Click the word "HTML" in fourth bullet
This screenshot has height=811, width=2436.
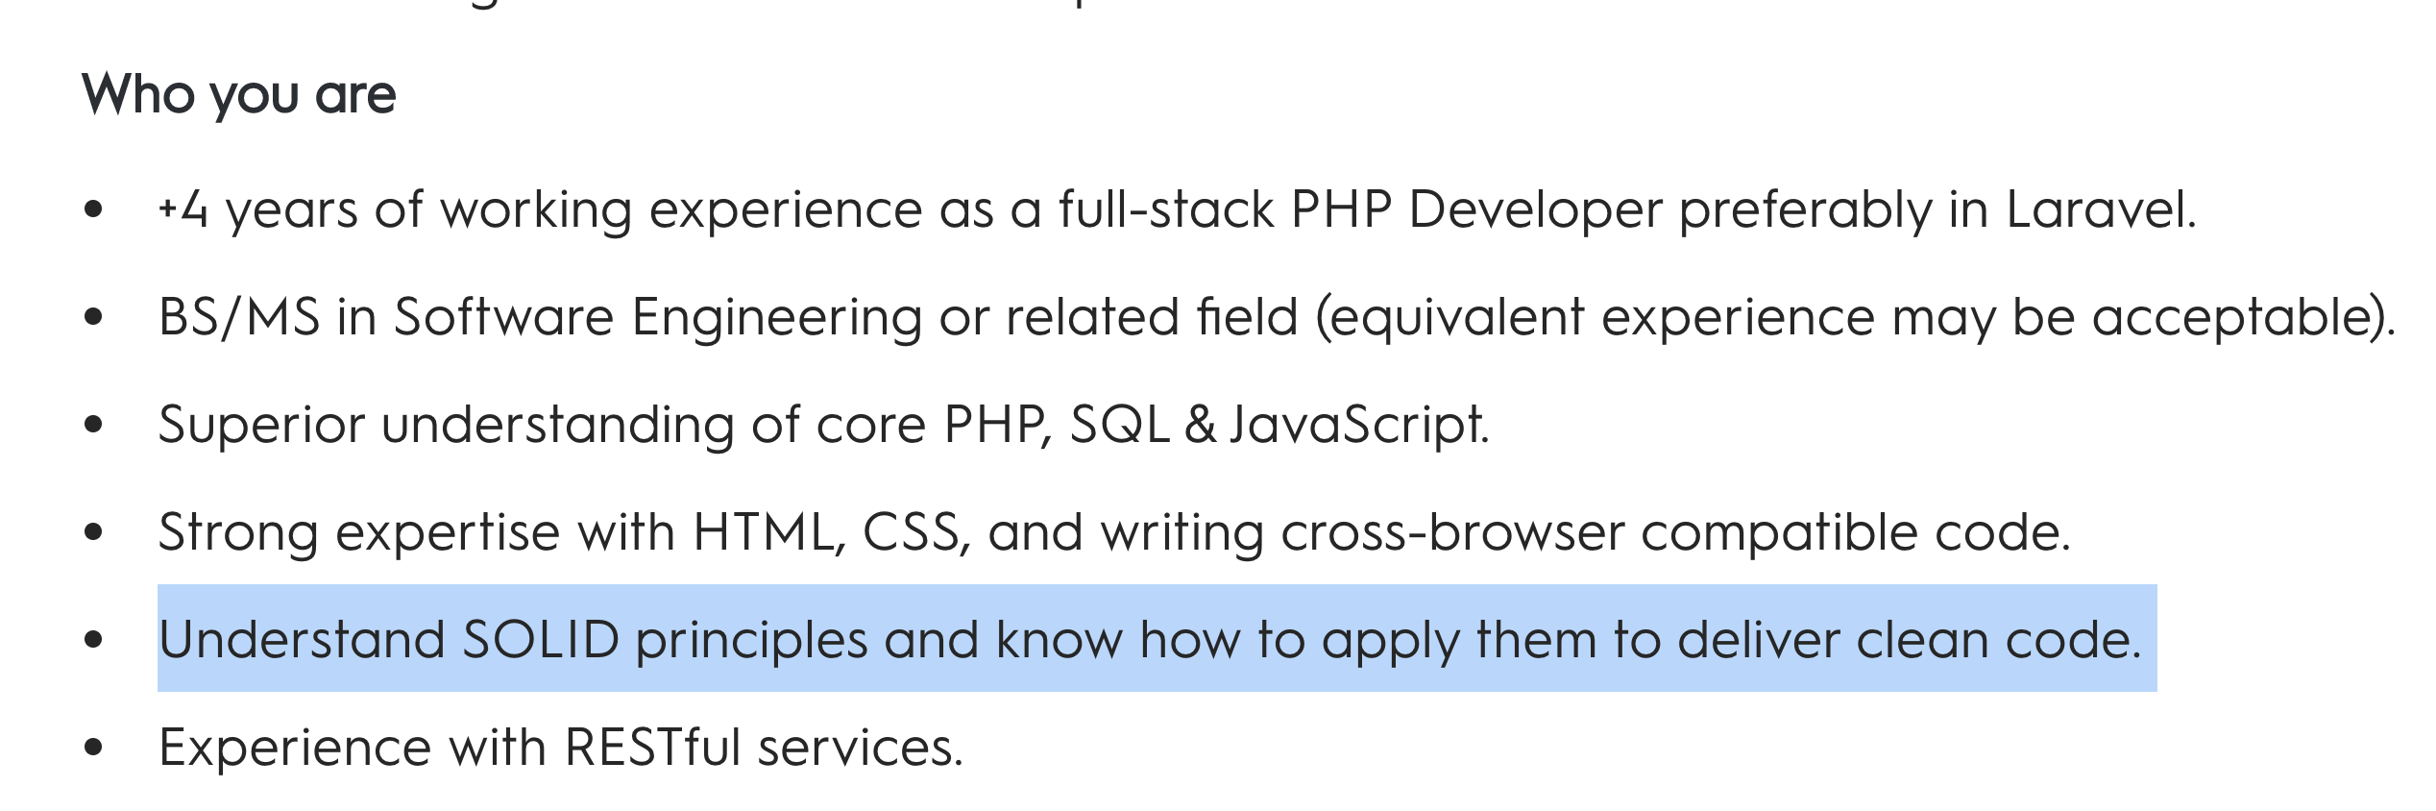(763, 531)
